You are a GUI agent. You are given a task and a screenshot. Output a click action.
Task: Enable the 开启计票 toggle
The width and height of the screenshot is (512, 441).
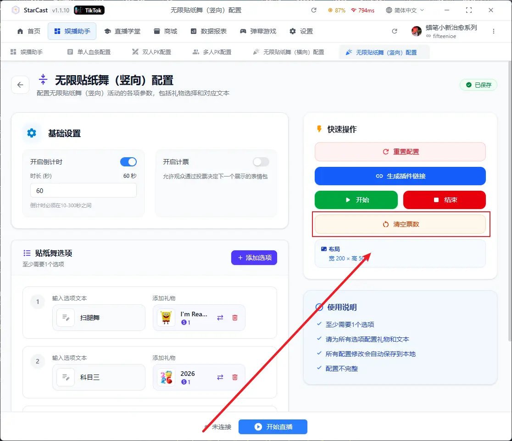tap(261, 162)
